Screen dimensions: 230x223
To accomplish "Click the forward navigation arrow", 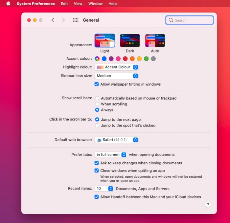I will point(63,20).
